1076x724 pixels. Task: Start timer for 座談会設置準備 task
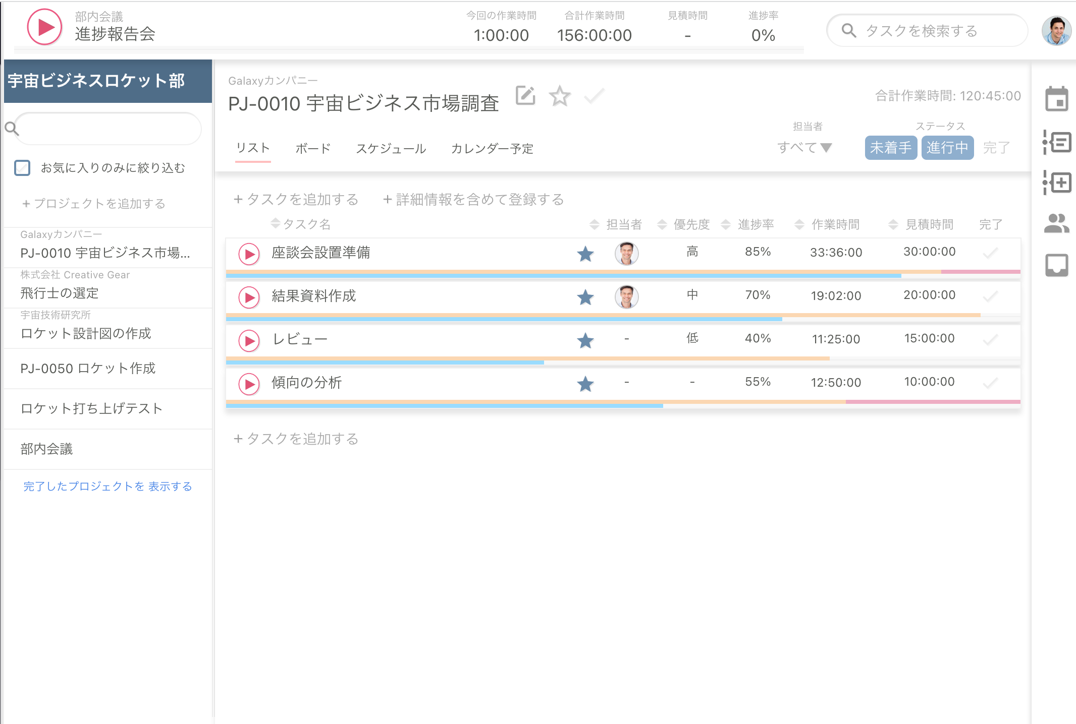tap(249, 254)
